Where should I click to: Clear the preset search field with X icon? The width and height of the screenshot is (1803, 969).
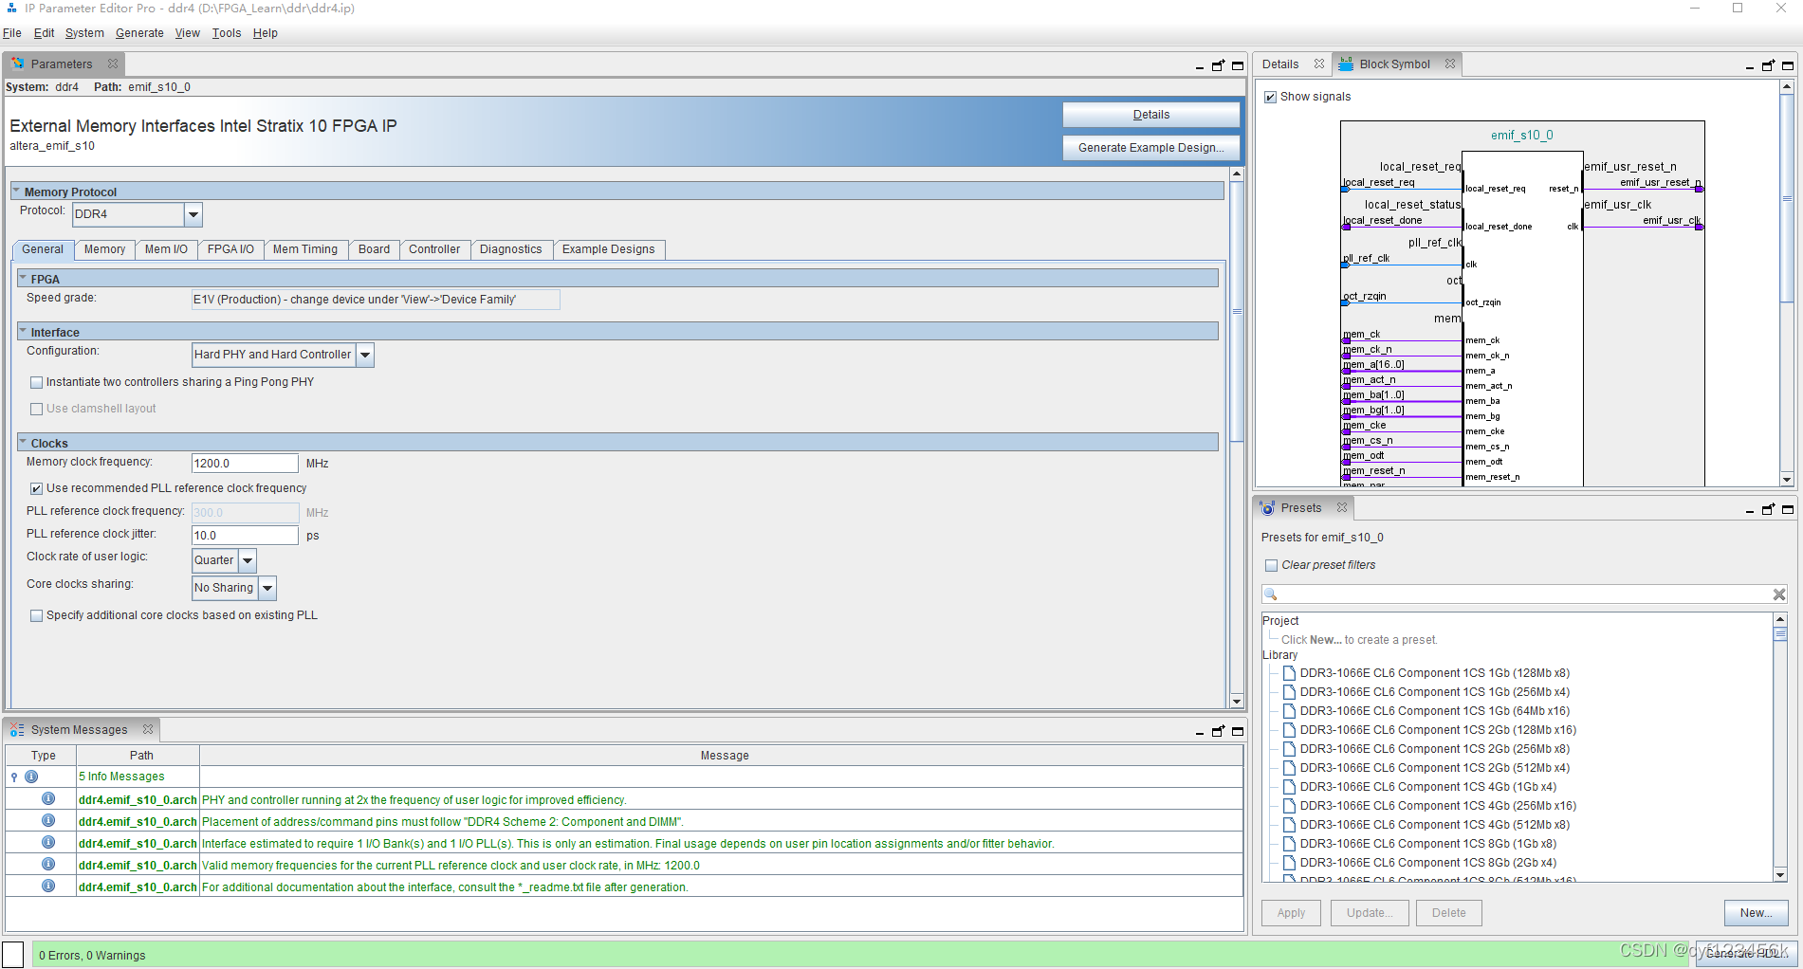pos(1779,594)
